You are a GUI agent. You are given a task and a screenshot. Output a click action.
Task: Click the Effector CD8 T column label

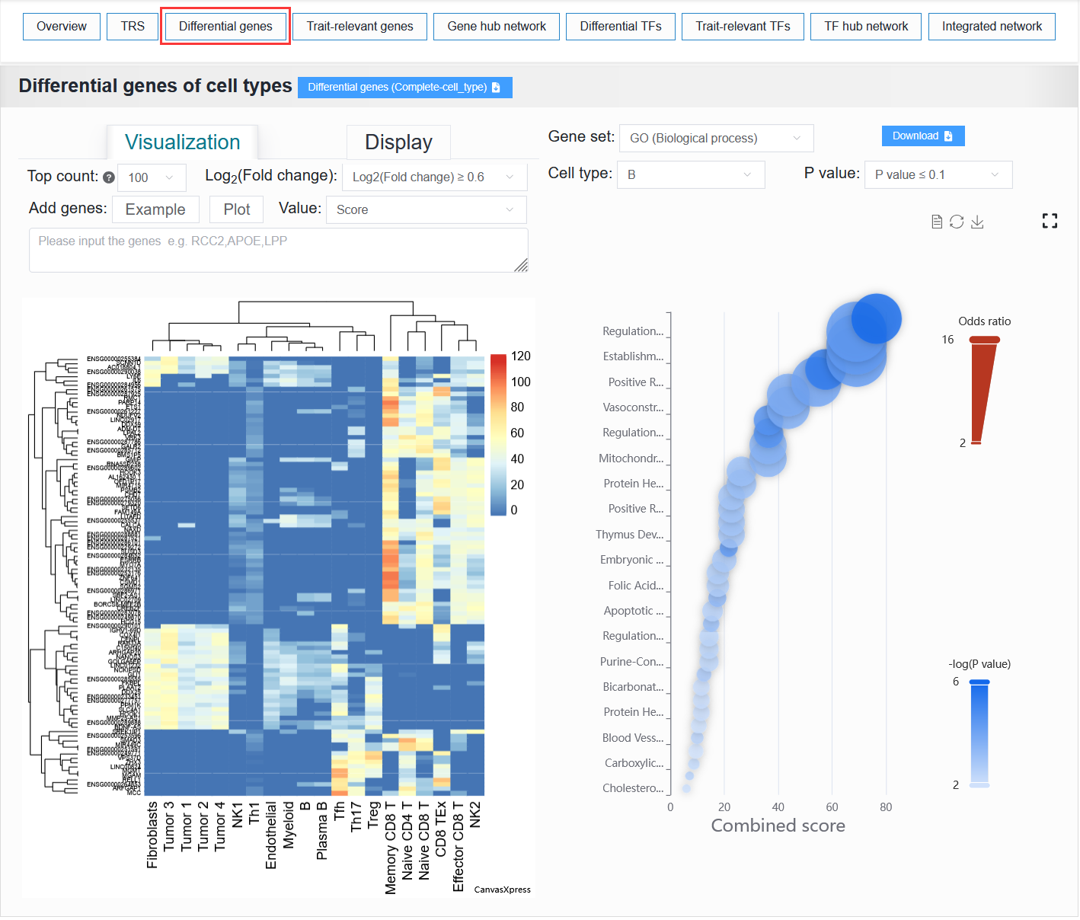(x=458, y=847)
